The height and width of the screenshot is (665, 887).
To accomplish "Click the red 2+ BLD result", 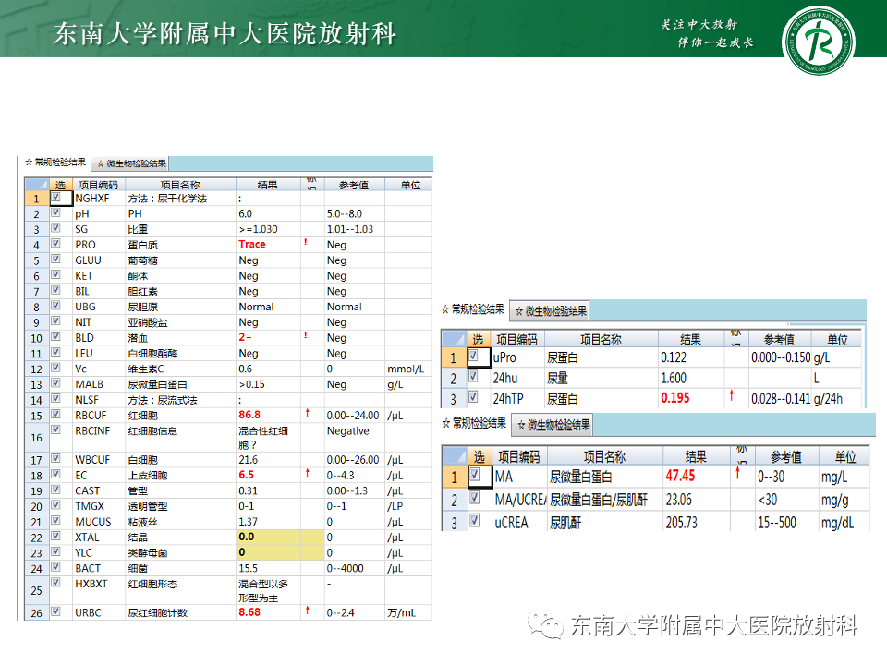I will click(x=245, y=337).
